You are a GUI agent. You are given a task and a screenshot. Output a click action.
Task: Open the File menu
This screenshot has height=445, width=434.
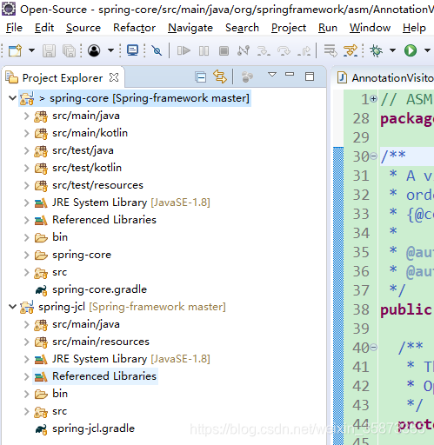[14, 28]
